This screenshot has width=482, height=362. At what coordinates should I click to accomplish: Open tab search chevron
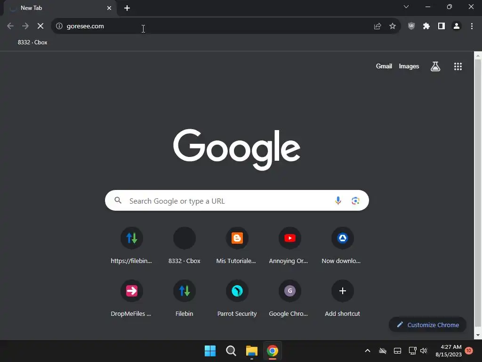(x=406, y=7)
